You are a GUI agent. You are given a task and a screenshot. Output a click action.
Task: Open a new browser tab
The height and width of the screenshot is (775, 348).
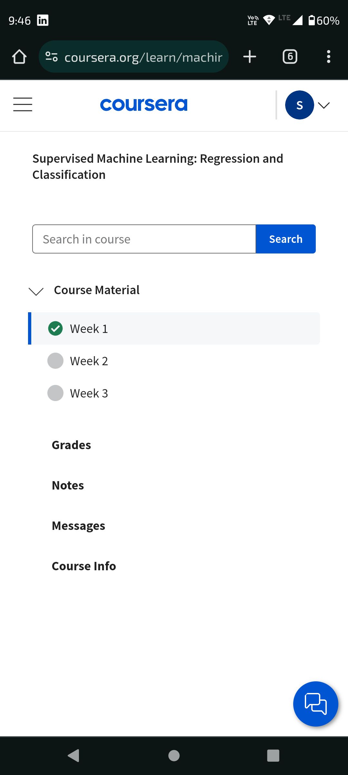(250, 57)
